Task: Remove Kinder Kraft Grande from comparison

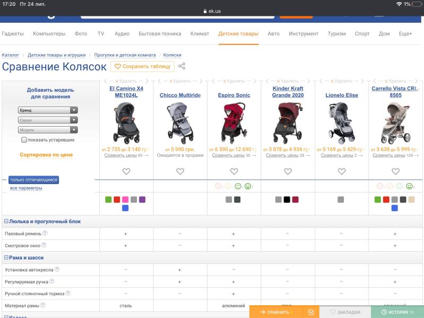Action: (x=288, y=81)
